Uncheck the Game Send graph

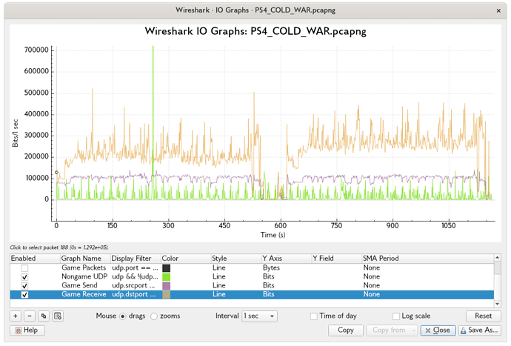tap(24, 285)
